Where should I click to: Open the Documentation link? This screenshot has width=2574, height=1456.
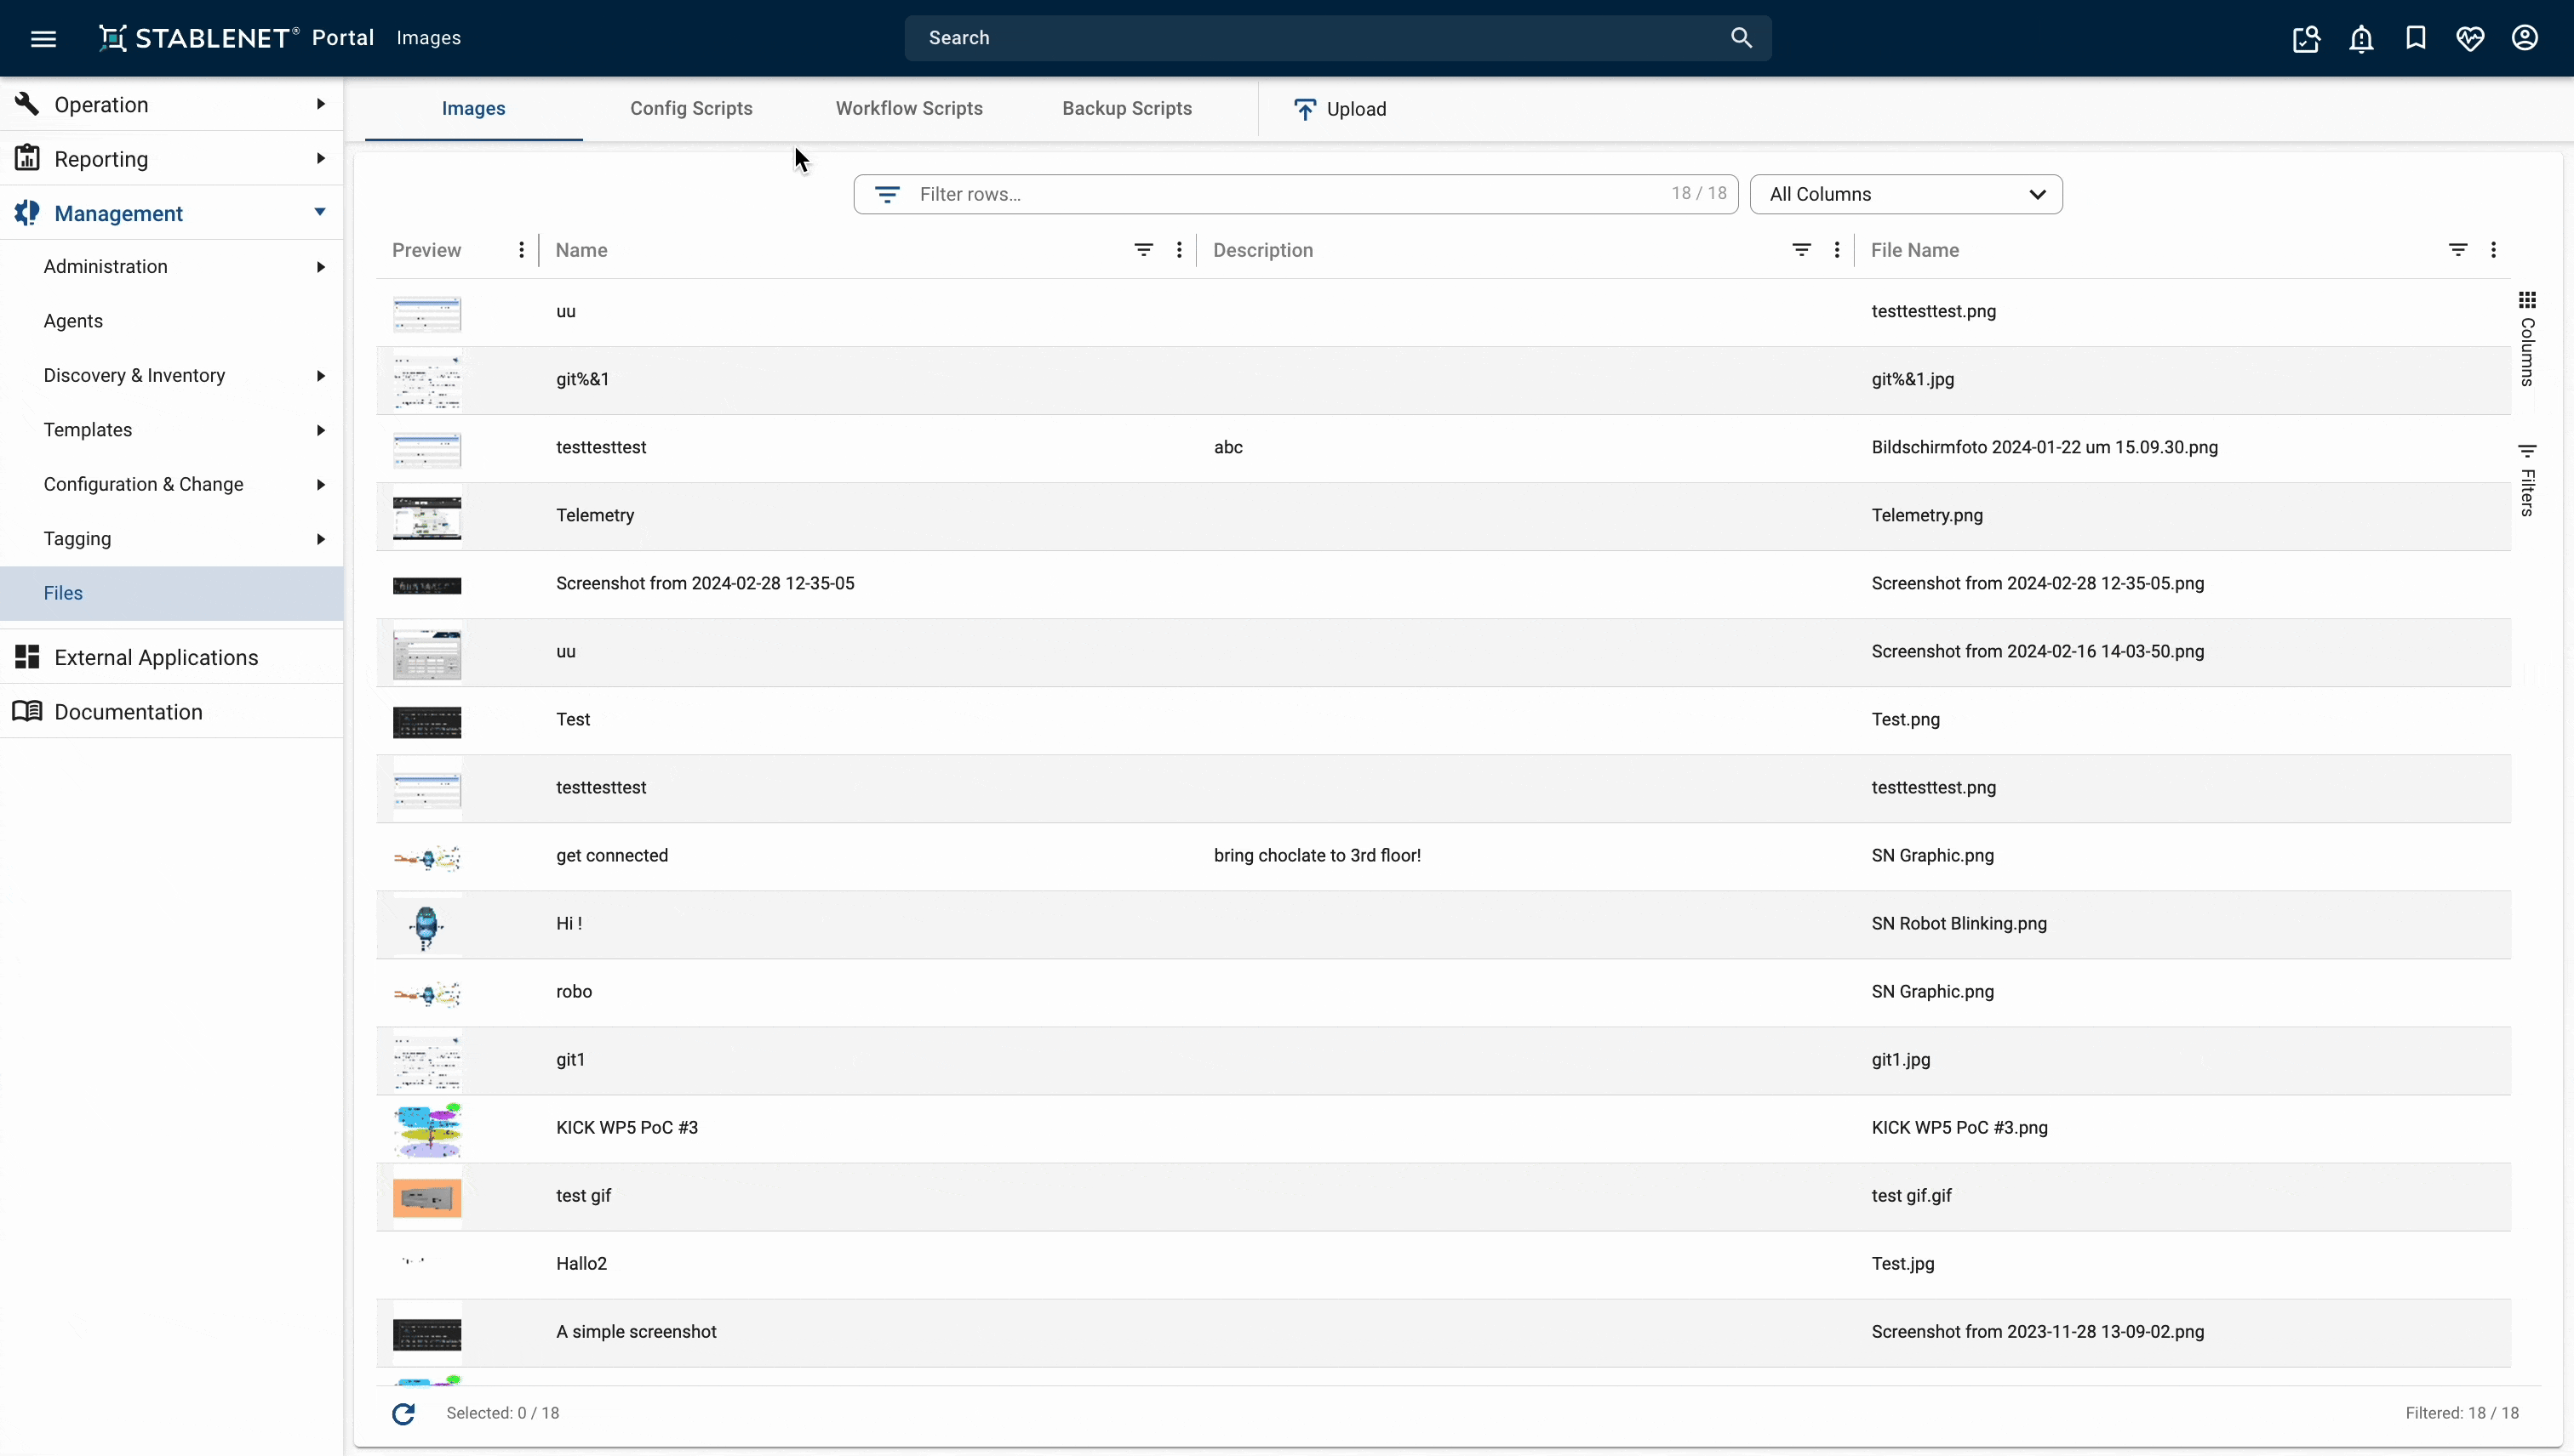click(128, 711)
